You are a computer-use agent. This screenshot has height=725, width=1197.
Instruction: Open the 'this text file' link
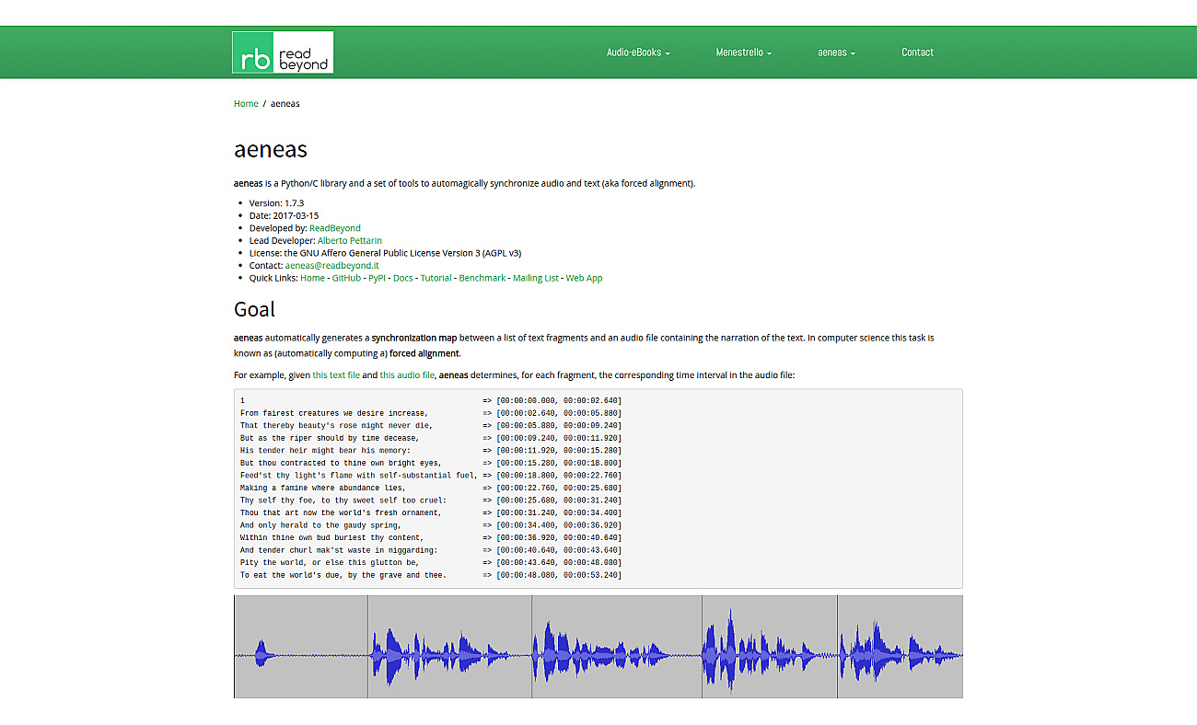336,375
